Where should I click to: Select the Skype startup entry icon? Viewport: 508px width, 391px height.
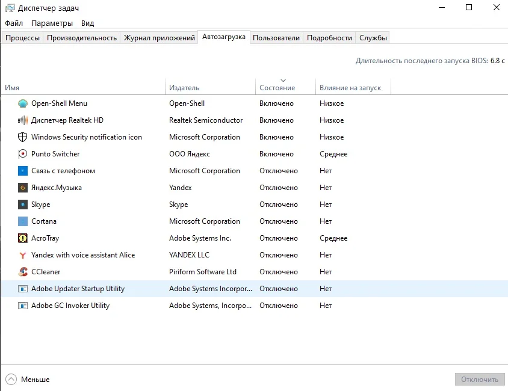pyautogui.click(x=23, y=205)
